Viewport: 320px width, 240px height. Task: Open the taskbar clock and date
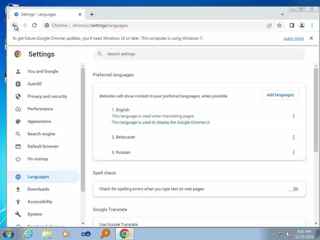[304, 234]
